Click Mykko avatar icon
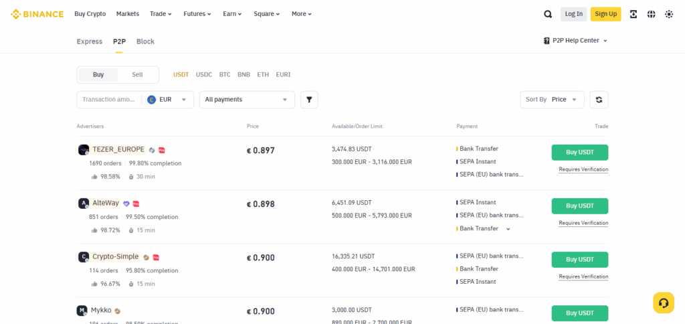Viewport: 685px width, 324px height. pos(82,311)
